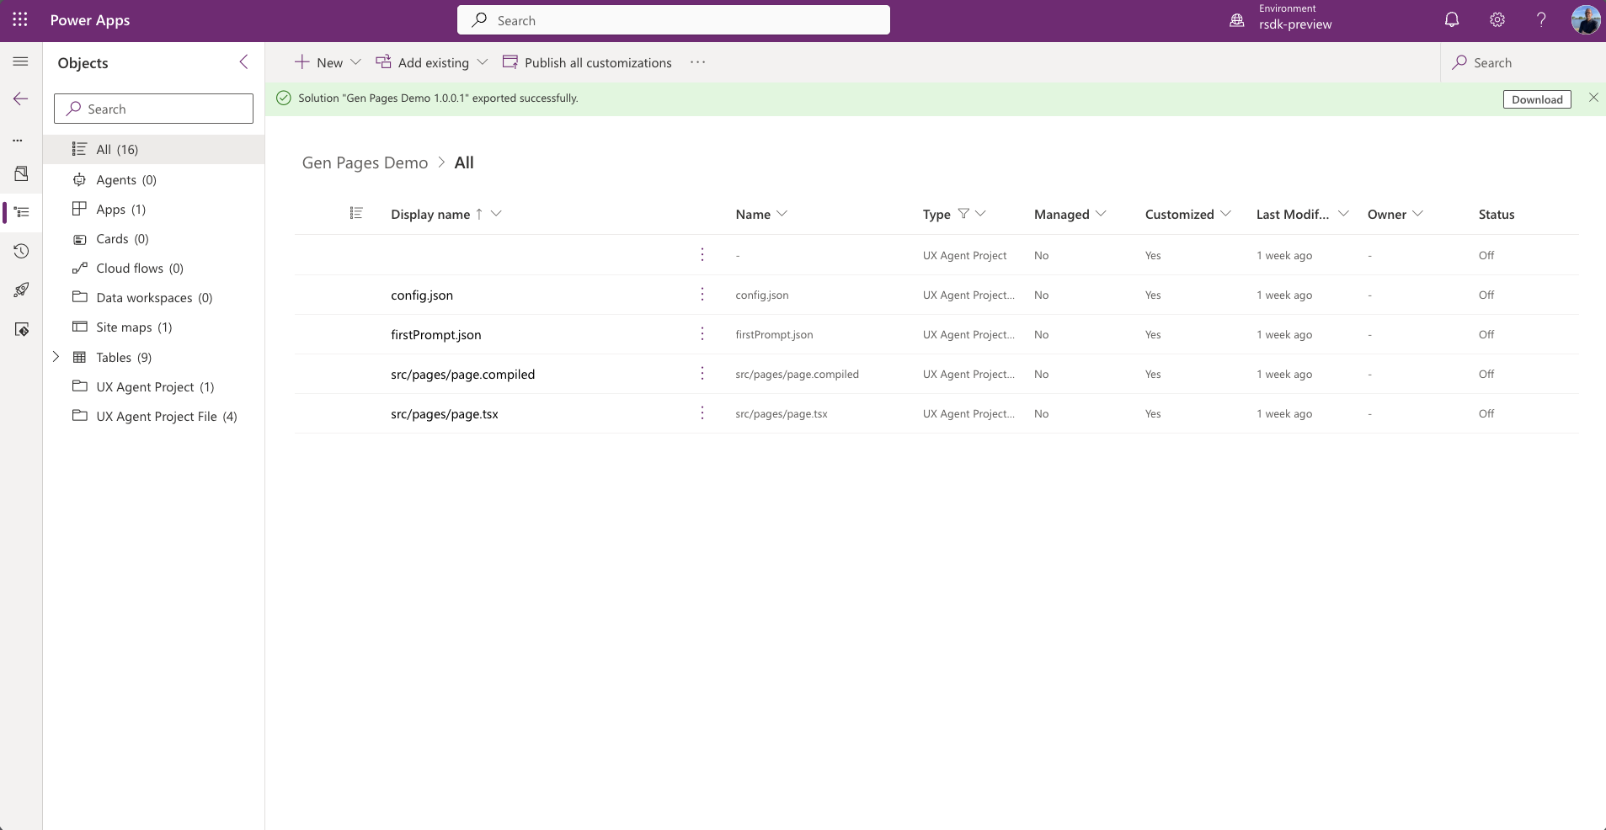
Task: Dismiss the export success notification
Action: (1593, 98)
